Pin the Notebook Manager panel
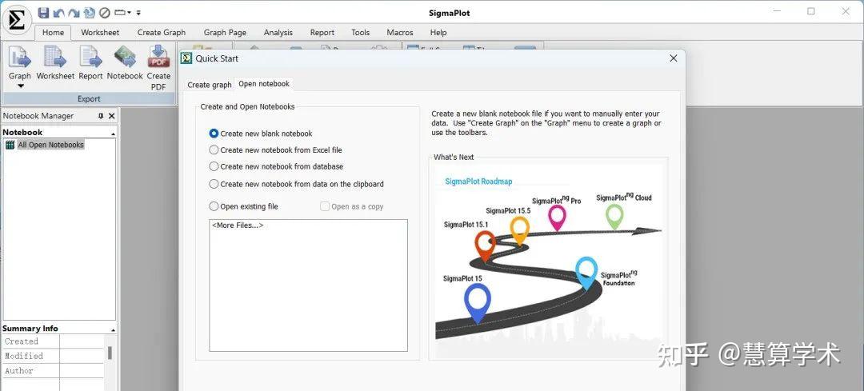 point(101,116)
